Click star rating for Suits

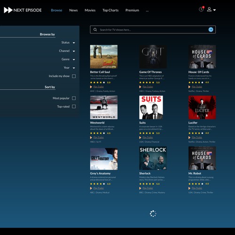point(147,133)
